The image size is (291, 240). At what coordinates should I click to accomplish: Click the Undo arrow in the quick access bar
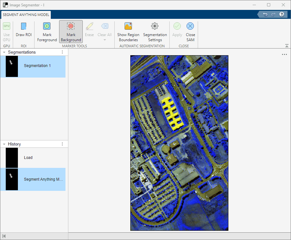point(265,14)
